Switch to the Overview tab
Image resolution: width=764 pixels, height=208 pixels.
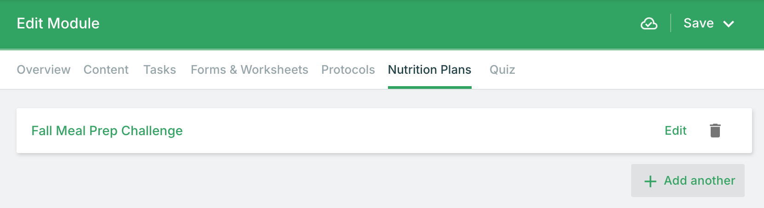[x=44, y=70]
